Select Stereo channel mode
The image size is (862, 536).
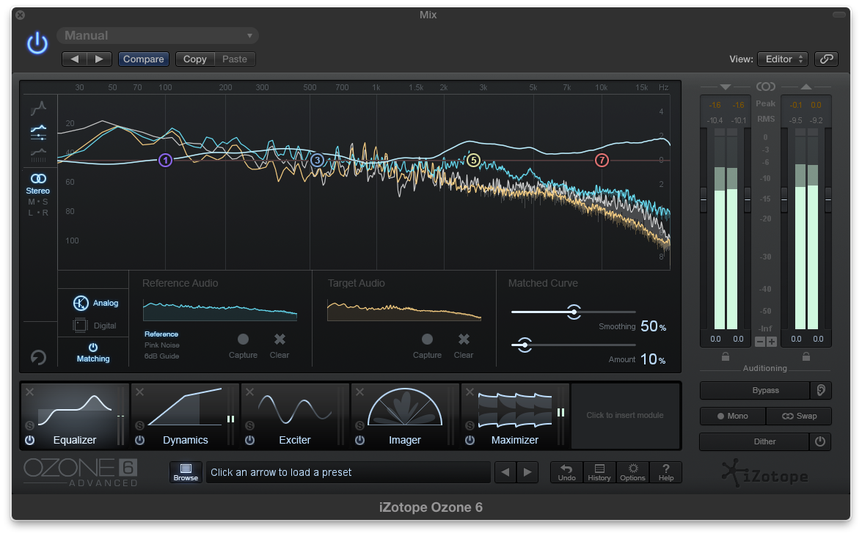pyautogui.click(x=38, y=183)
